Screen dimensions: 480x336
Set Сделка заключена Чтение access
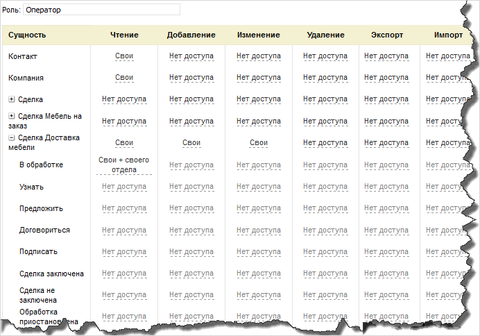click(x=124, y=274)
